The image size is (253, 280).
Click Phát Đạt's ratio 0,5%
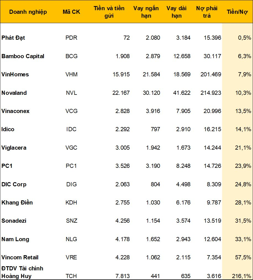(244, 38)
